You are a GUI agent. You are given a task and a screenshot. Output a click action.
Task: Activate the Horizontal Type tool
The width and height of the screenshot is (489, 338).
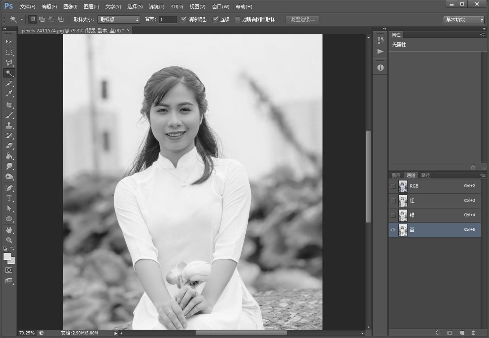pos(9,198)
